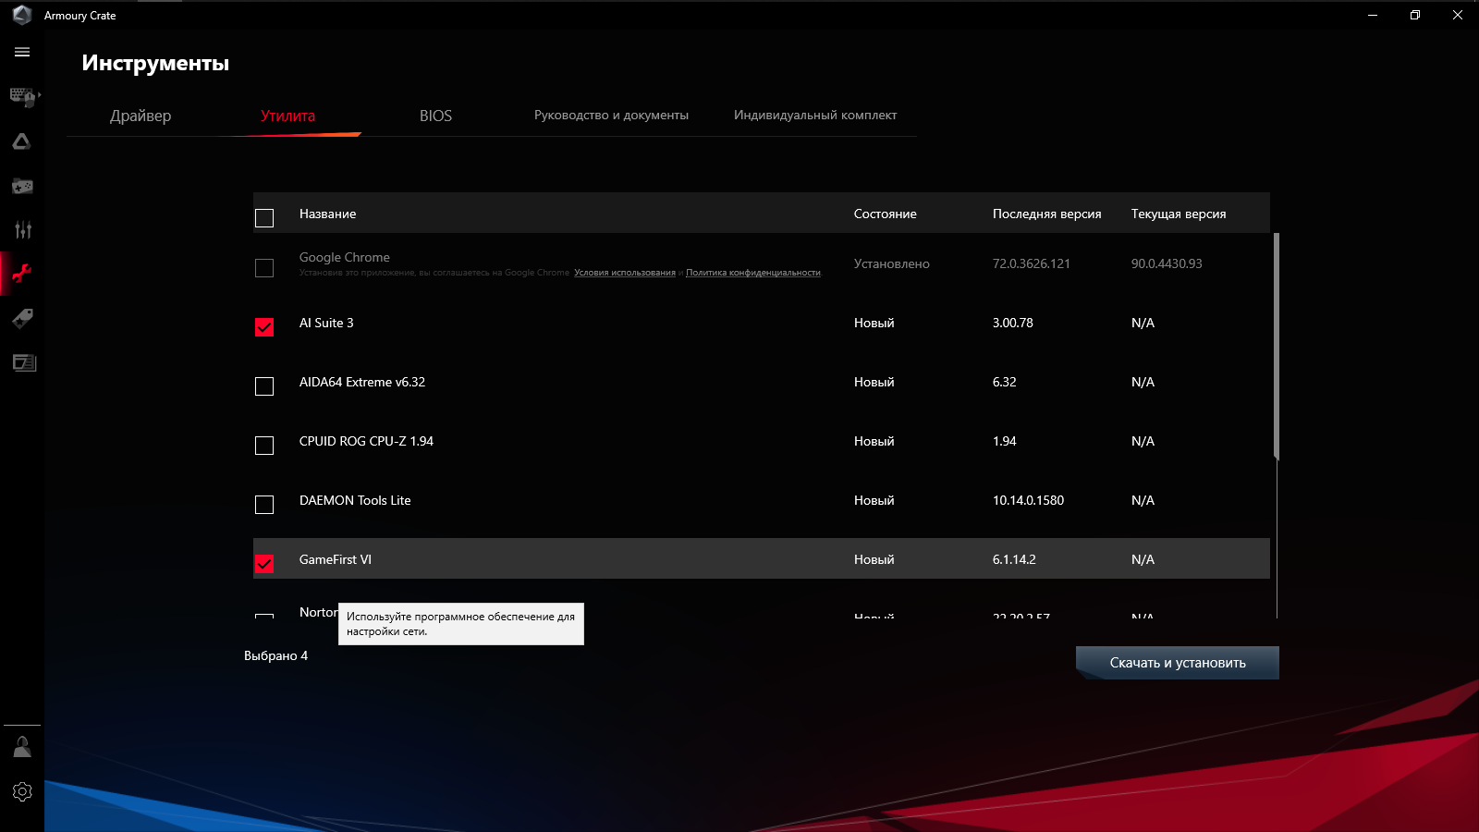Open the news page icon in sidebar
The image size is (1479, 832).
click(23, 362)
